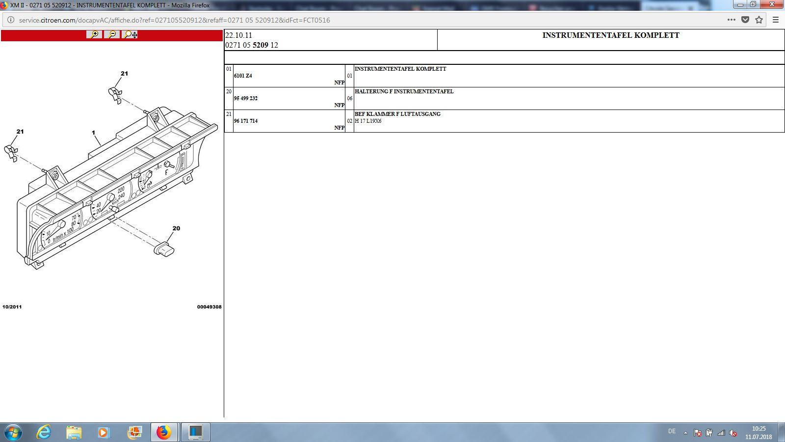This screenshot has height=442, width=785.
Task: Click the NFP text in the 96 171 714 row
Action: [x=340, y=128]
